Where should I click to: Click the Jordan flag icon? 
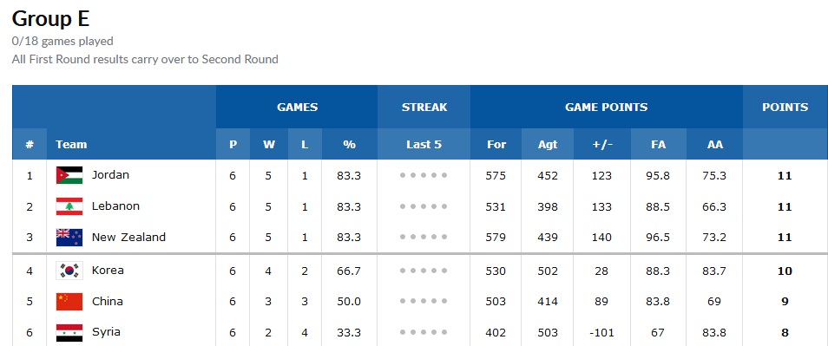click(x=69, y=175)
